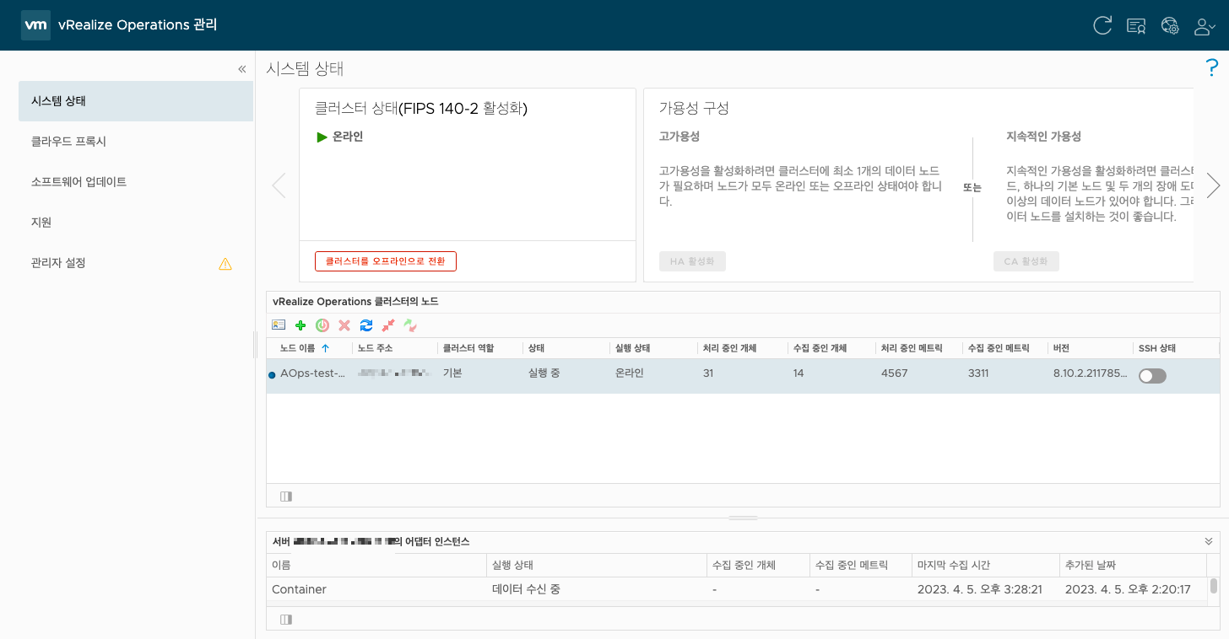This screenshot has width=1229, height=639.
Task: Click the sidebar vertical splitter handle
Action: [x=255, y=344]
